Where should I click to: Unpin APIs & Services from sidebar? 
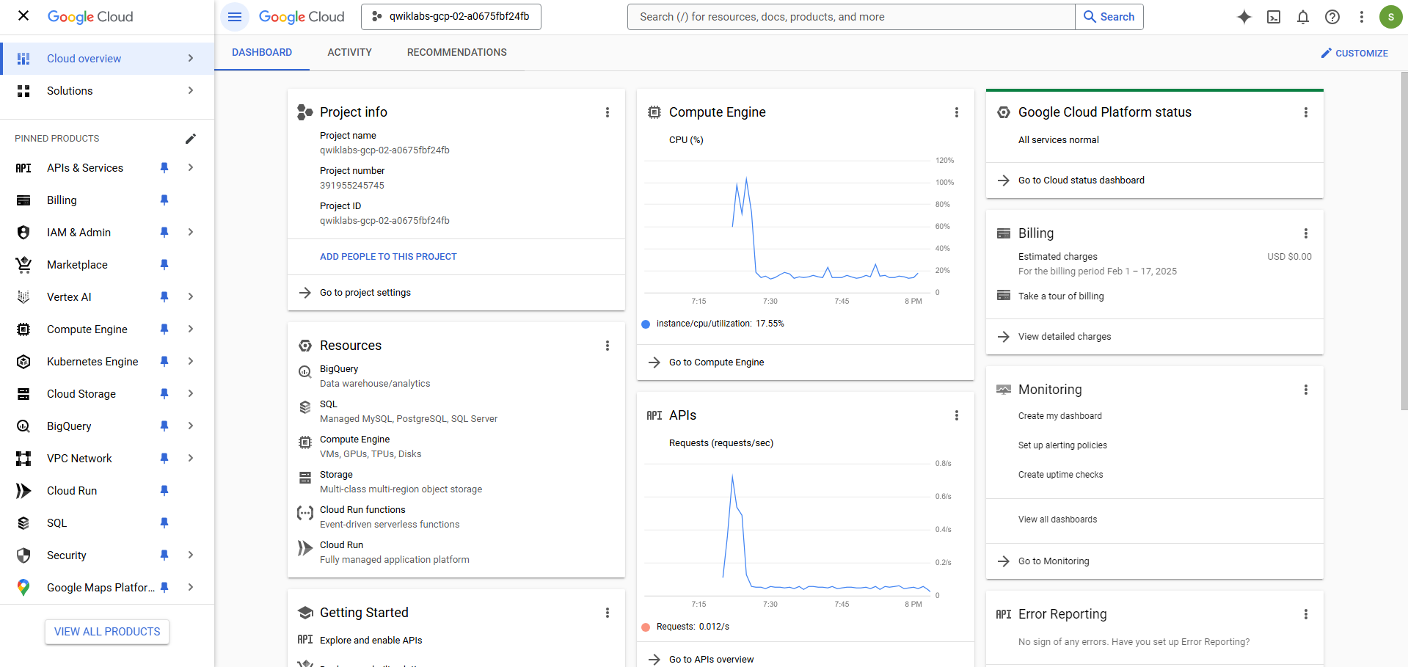point(164,168)
